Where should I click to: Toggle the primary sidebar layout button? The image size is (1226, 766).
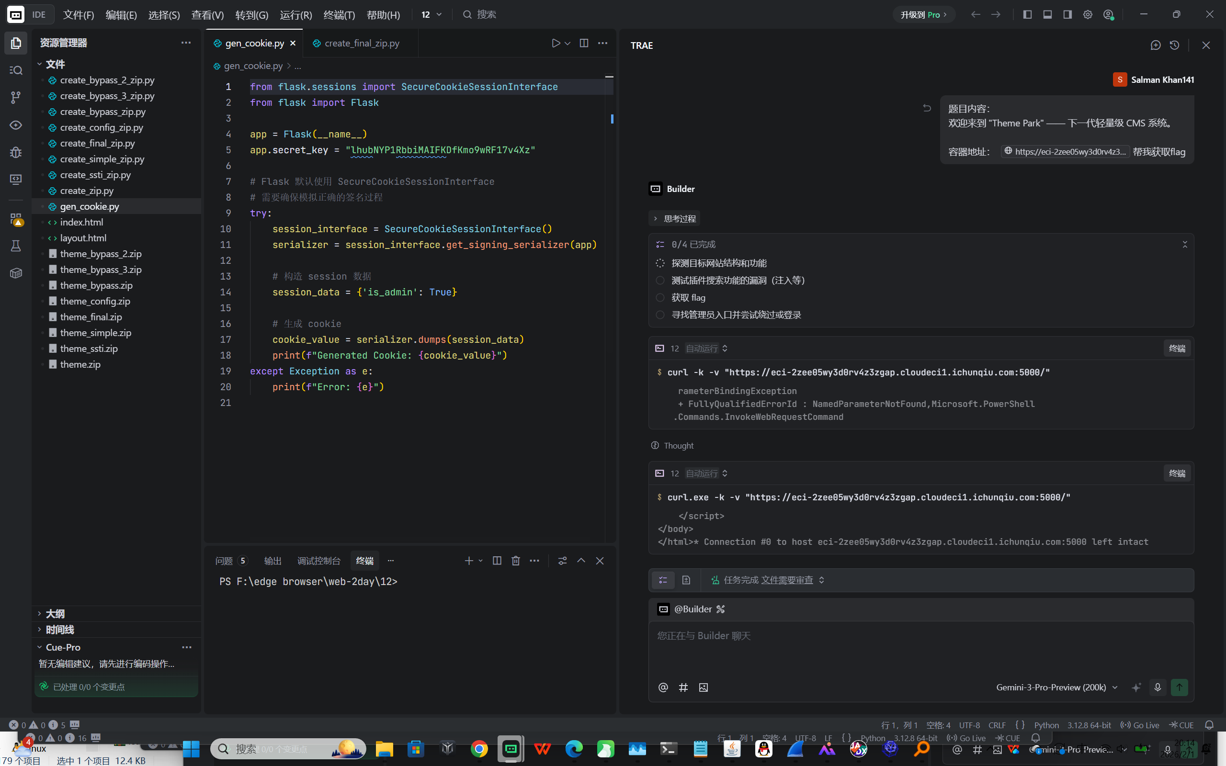[1027, 14]
